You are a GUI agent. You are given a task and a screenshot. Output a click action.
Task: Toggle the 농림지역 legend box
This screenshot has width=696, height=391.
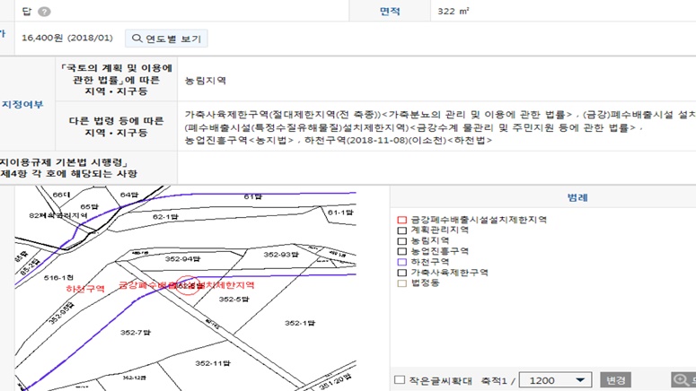click(x=402, y=240)
